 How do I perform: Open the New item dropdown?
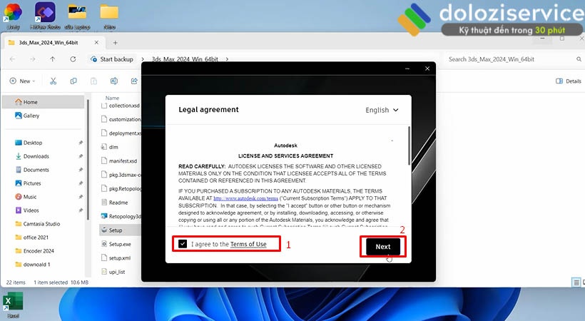pyautogui.click(x=22, y=81)
